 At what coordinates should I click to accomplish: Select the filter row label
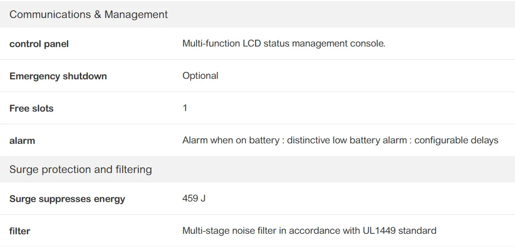click(20, 231)
